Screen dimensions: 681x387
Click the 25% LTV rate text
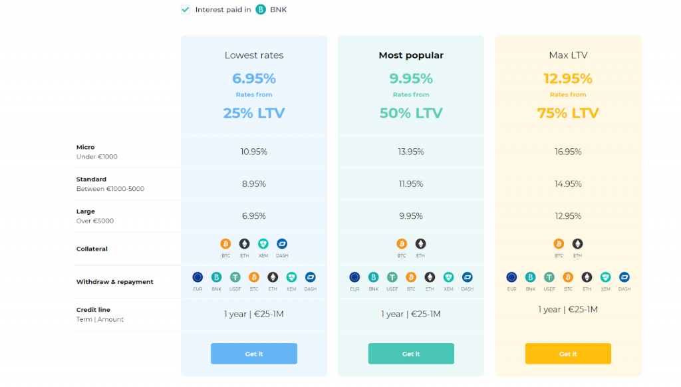pyautogui.click(x=254, y=113)
